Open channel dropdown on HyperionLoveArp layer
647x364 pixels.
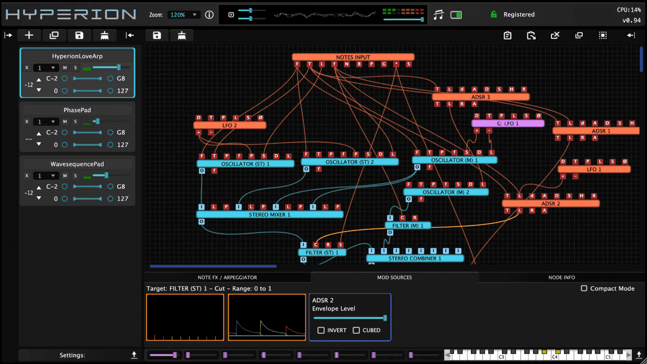46,68
